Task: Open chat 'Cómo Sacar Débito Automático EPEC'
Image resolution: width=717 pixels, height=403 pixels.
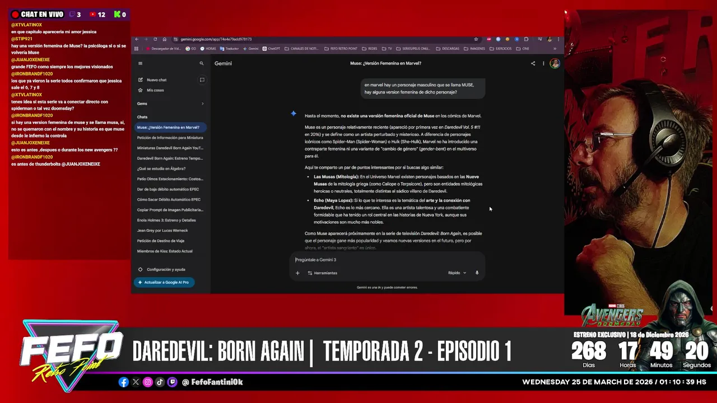Action: point(169,199)
